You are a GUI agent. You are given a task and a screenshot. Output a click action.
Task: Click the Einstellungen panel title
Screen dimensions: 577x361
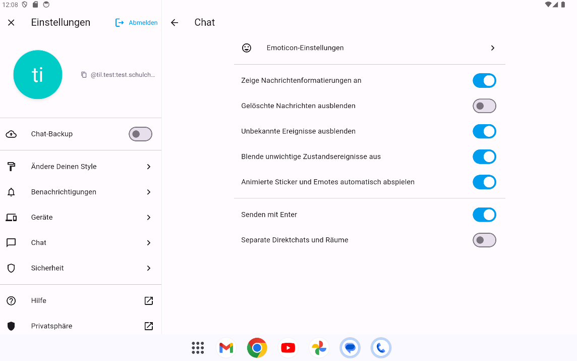pos(61,23)
